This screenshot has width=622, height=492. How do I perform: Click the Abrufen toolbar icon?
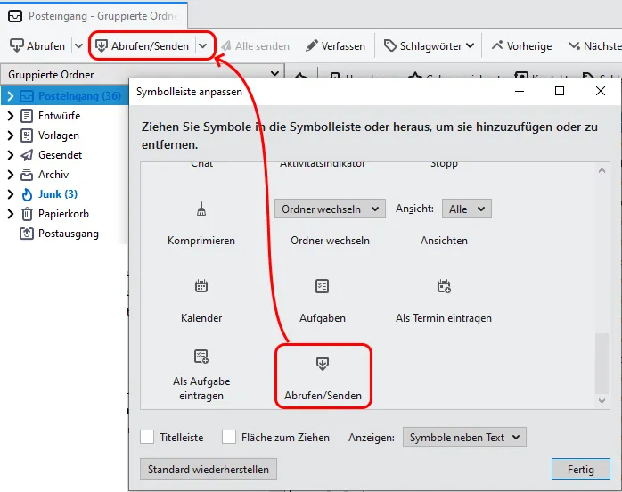[x=17, y=46]
